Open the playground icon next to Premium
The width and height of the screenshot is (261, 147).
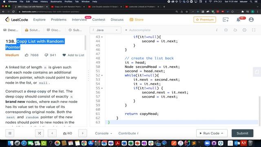[x=226, y=20]
